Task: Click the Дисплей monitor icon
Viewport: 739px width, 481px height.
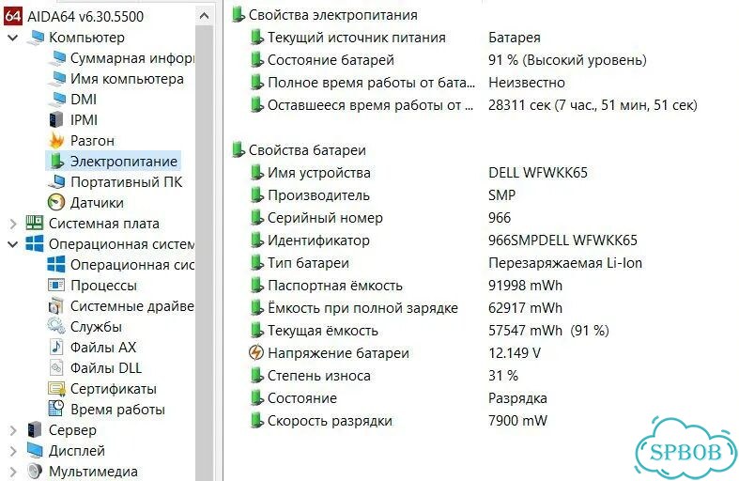Action: 36,450
